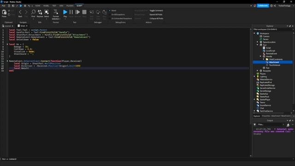The width and height of the screenshot is (295, 166).
Task: Click Collapse All Folds action
Action: click(156, 18)
